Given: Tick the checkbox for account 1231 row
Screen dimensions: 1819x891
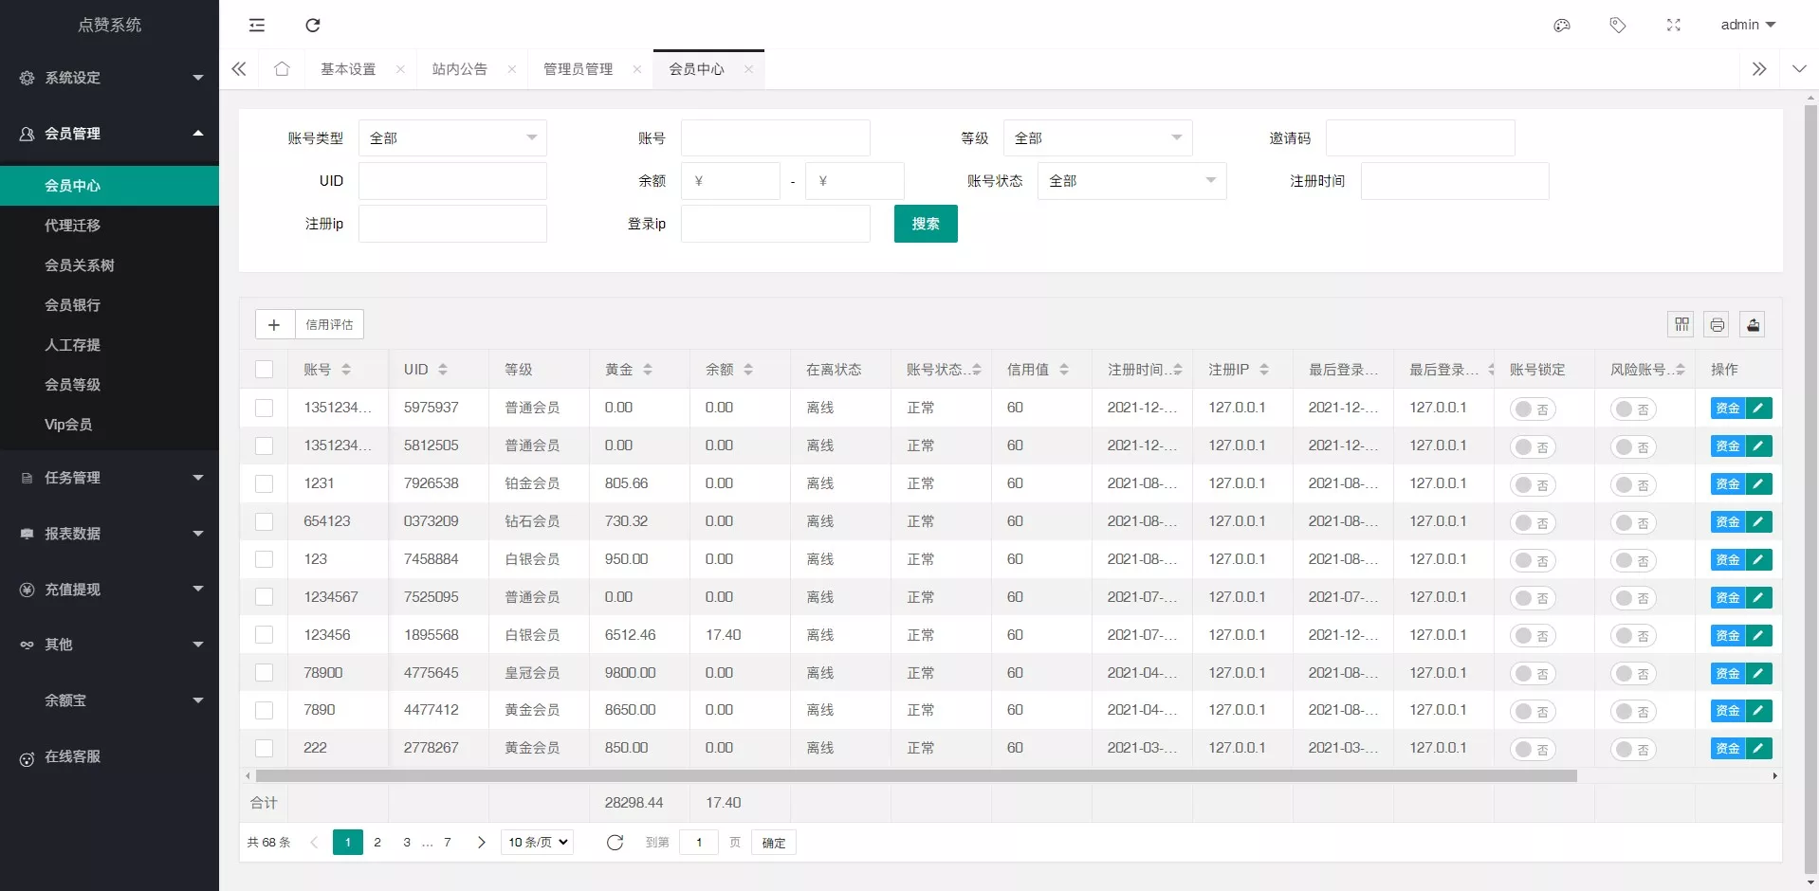Looking at the screenshot, I should pyautogui.click(x=265, y=484).
